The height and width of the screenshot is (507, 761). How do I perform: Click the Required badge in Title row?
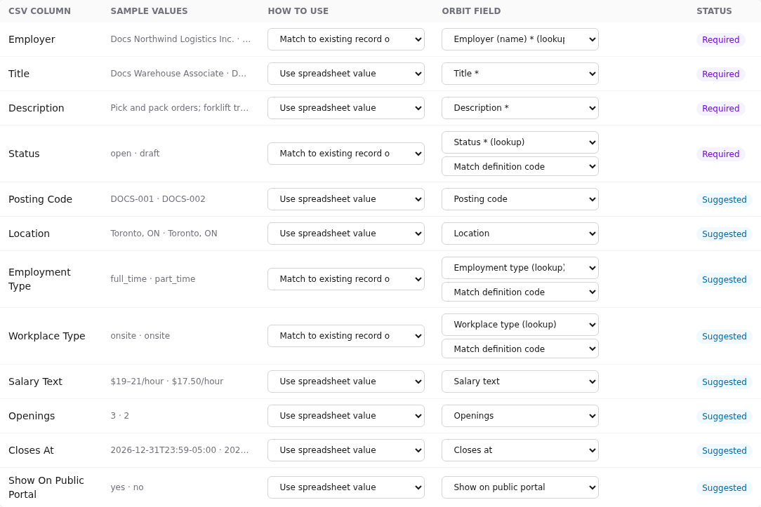721,74
